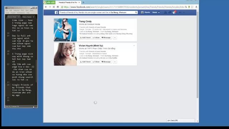Screen dimensions: 229x129
Task: Follow Vivian Huynh
Action: pos(96,62)
